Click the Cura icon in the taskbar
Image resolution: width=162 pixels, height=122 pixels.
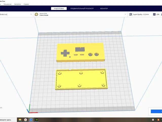[31, 120]
